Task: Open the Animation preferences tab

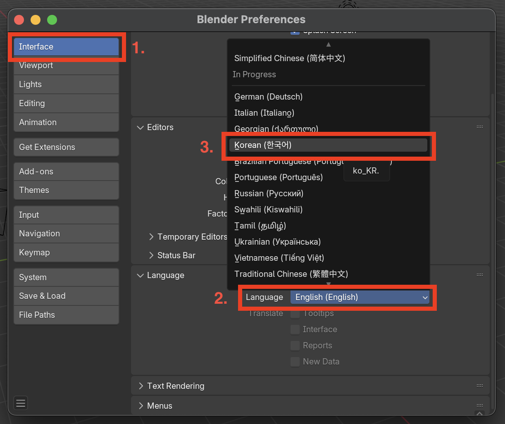Action: [66, 122]
